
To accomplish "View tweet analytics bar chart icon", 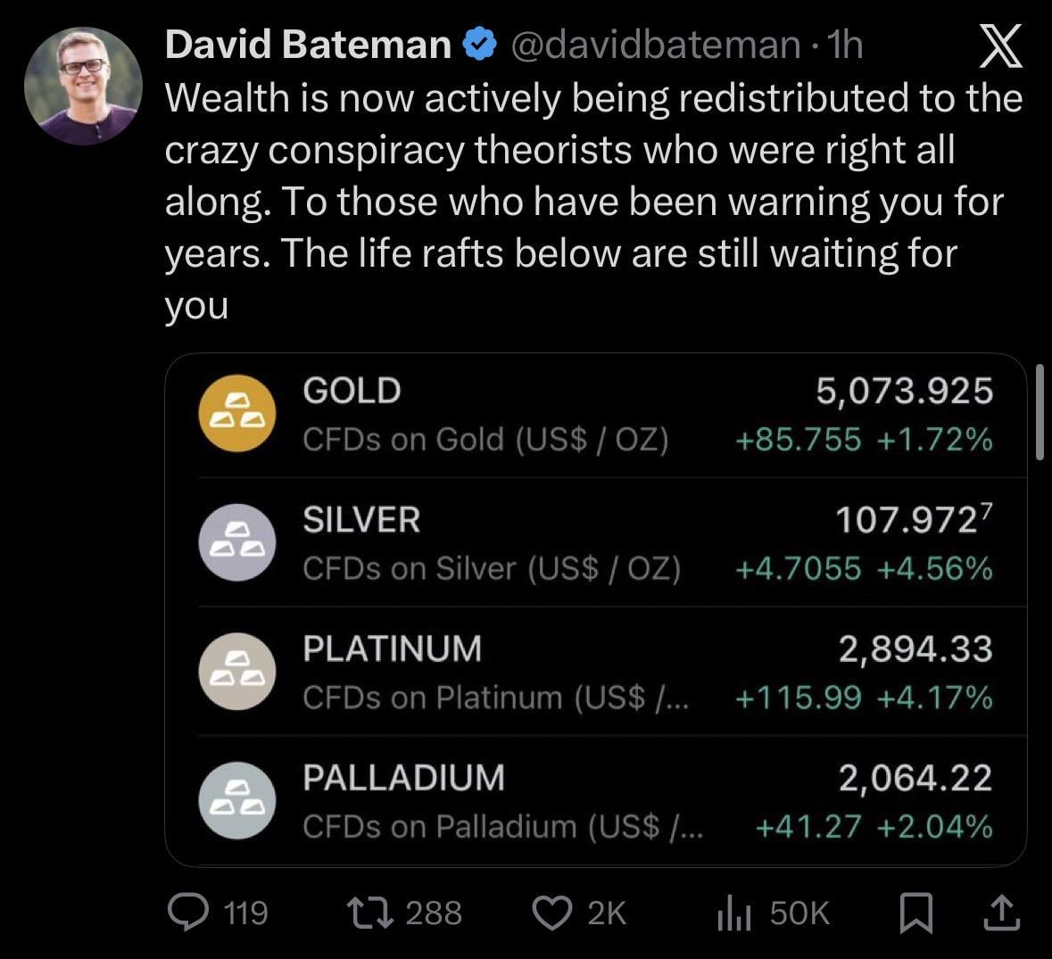I will (x=734, y=913).
